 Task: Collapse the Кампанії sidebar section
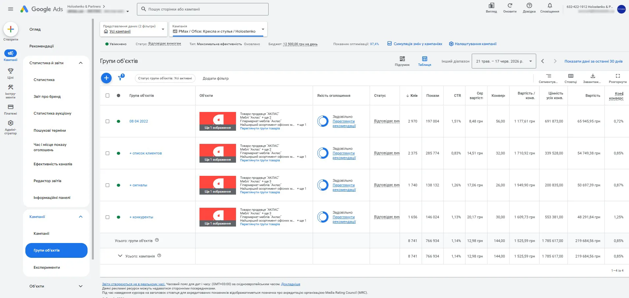81,217
